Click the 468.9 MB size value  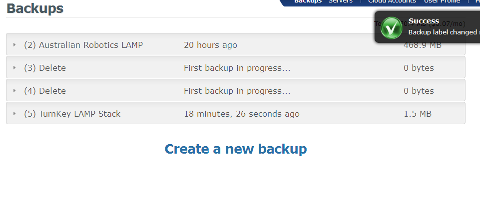coord(422,45)
